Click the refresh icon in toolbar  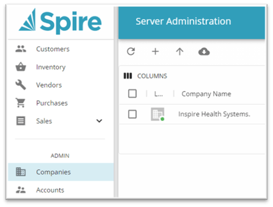click(131, 51)
